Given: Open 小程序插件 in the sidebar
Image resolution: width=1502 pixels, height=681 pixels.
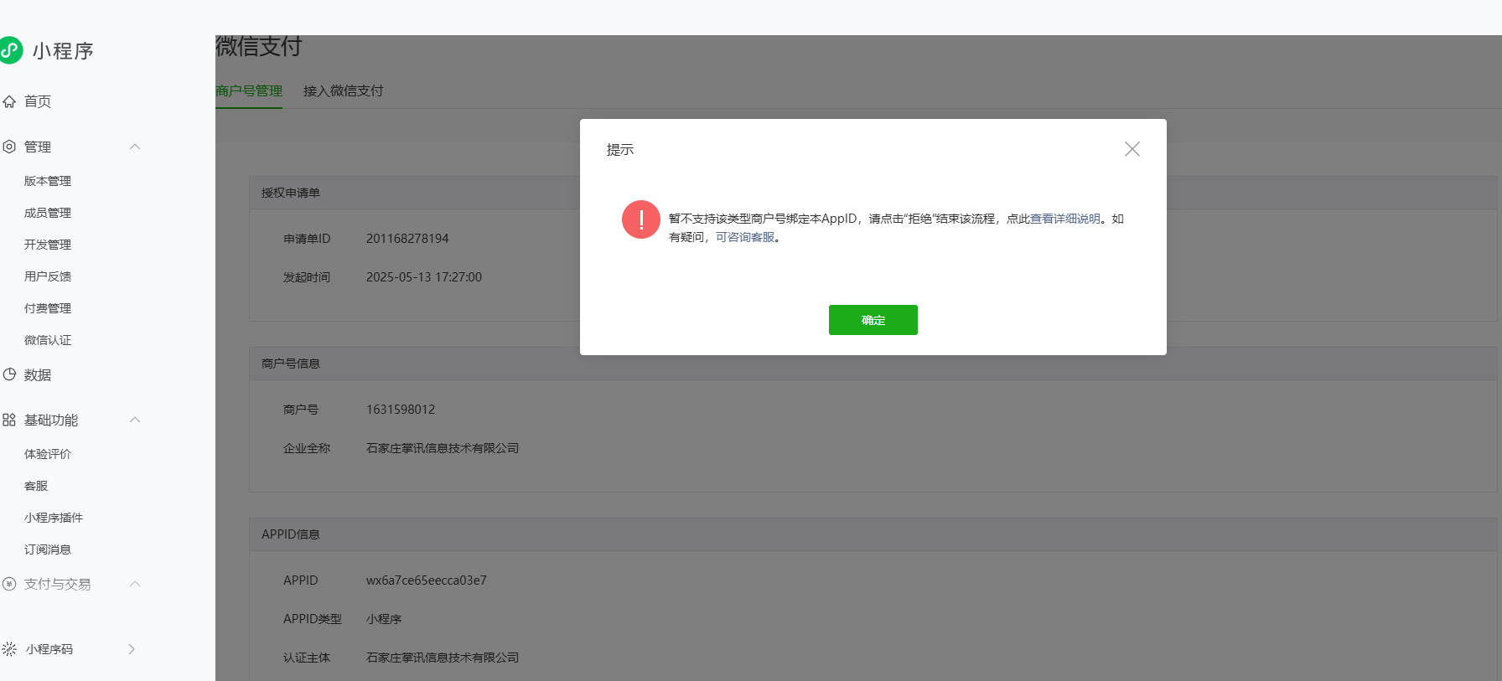Looking at the screenshot, I should (x=54, y=518).
